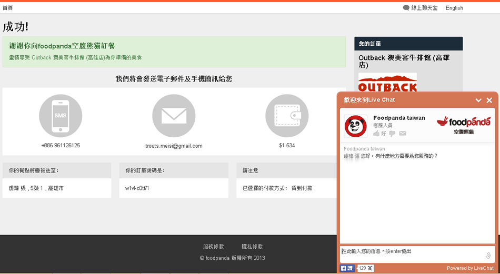Click the © foodpanda 版權所有 2013 footer text
Image resolution: width=500 pixels, height=274 pixels.
tap(233, 258)
